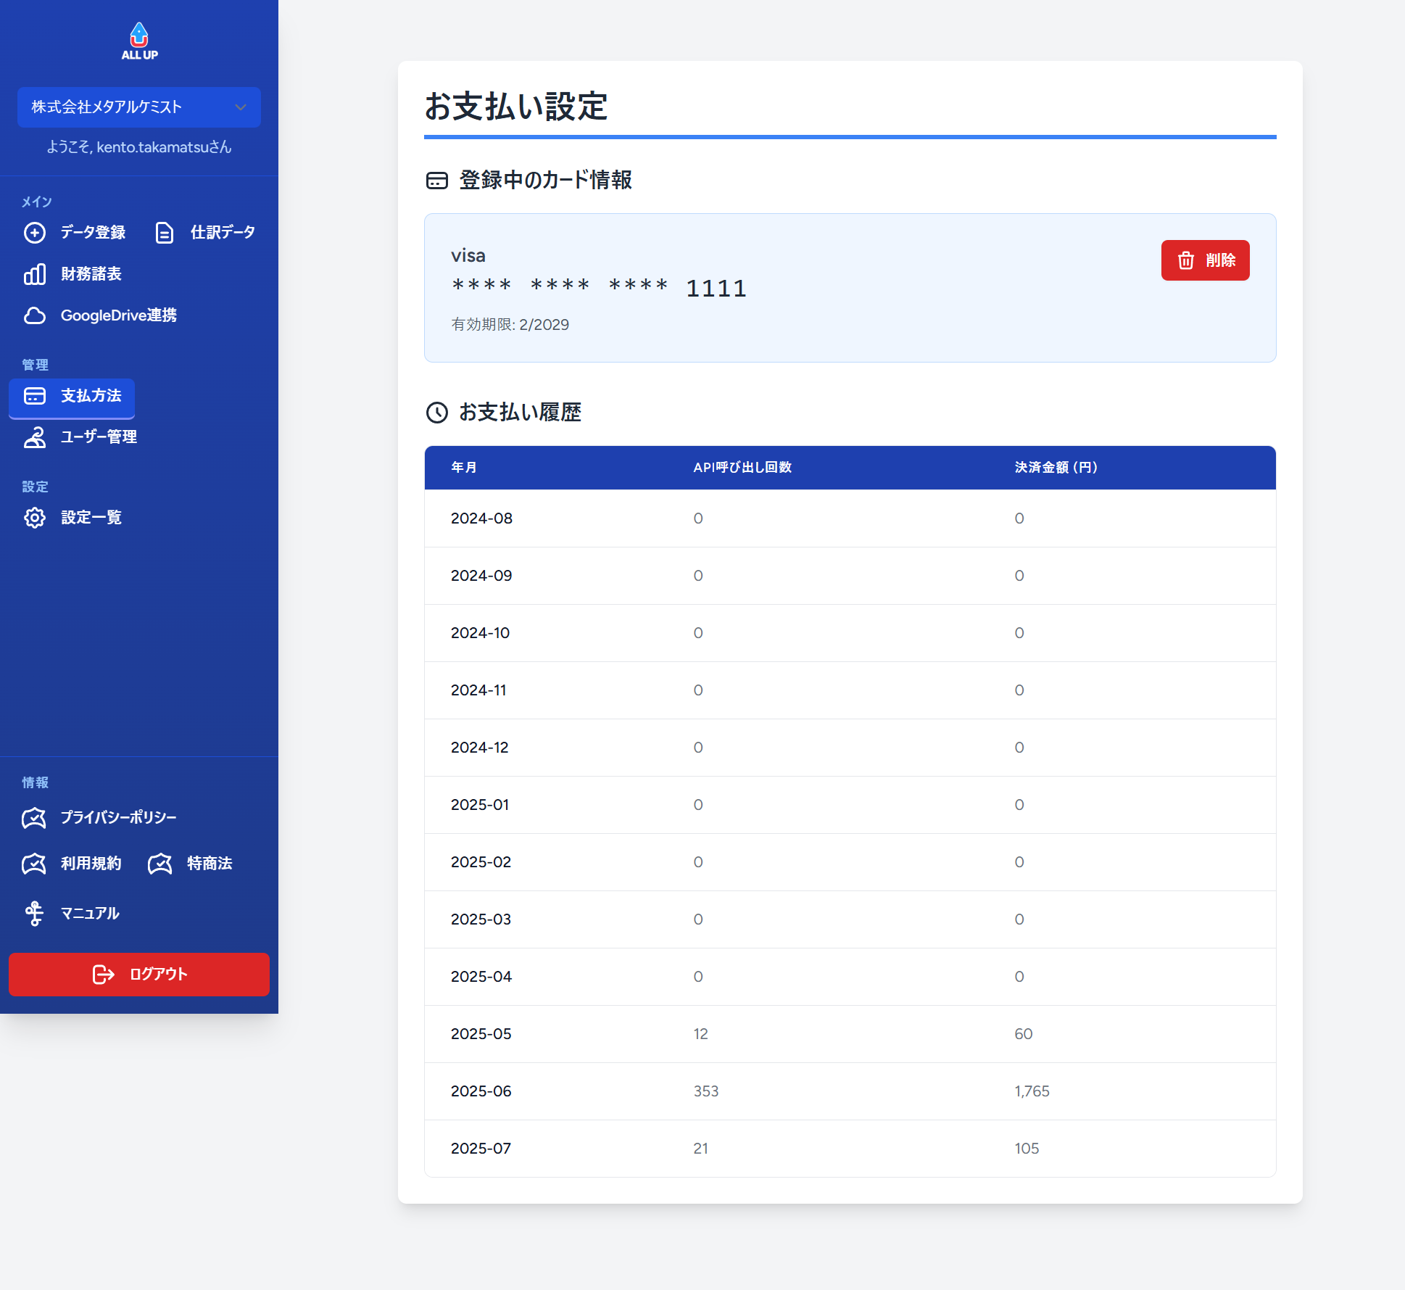Viewport: 1405px width, 1290px height.
Task: Click the 有効期限: 2/2029 text
Action: pyautogui.click(x=510, y=325)
